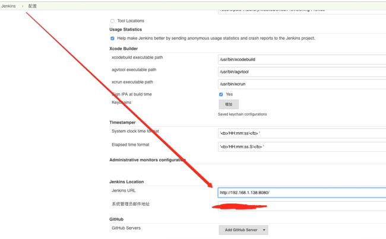Open the Add GitHub Server dropdown arrow
386x239 pixels.
pyautogui.click(x=264, y=230)
